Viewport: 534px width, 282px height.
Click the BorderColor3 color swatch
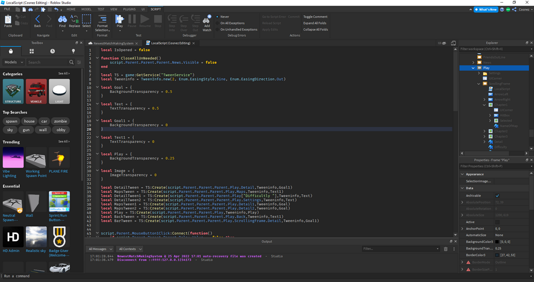pyautogui.click(x=497, y=255)
